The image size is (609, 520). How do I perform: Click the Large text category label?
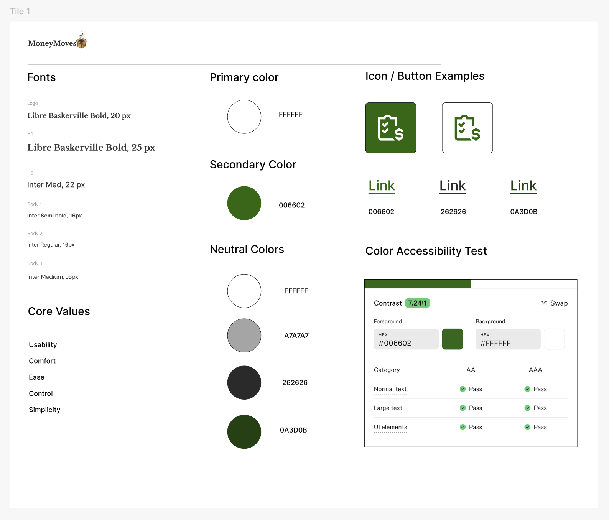(x=388, y=408)
